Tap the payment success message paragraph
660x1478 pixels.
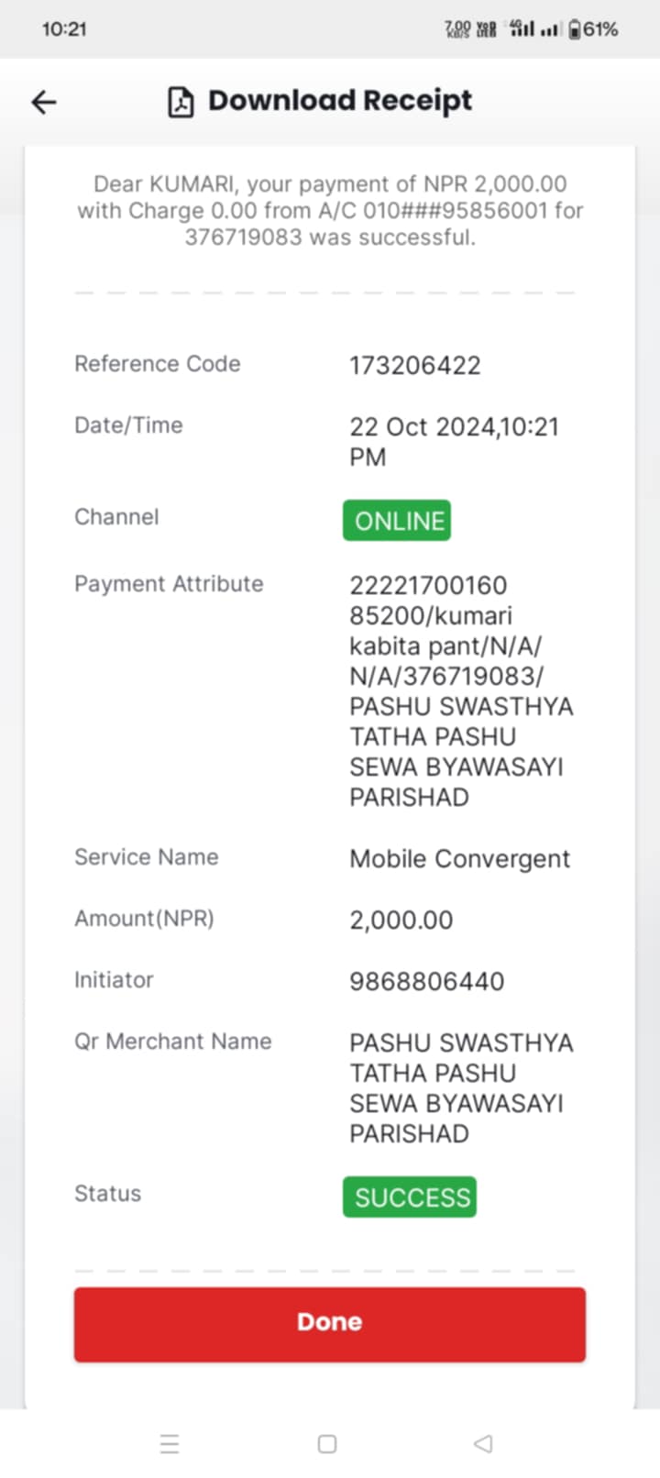point(330,210)
